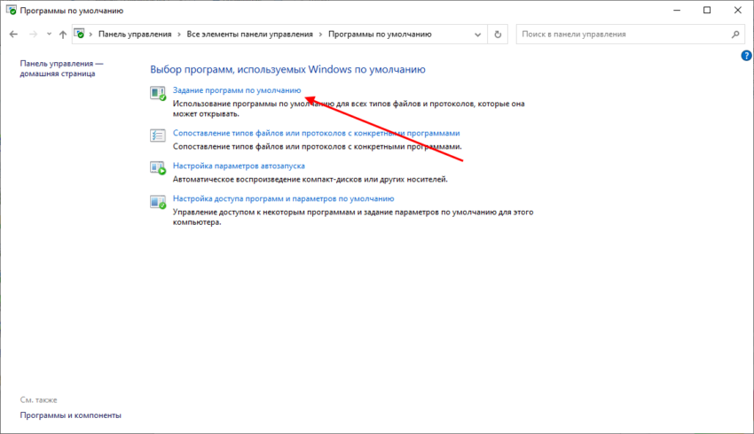The width and height of the screenshot is (754, 434).
Task: Click the icon beside Настройка доступа программ
Action: (x=158, y=201)
